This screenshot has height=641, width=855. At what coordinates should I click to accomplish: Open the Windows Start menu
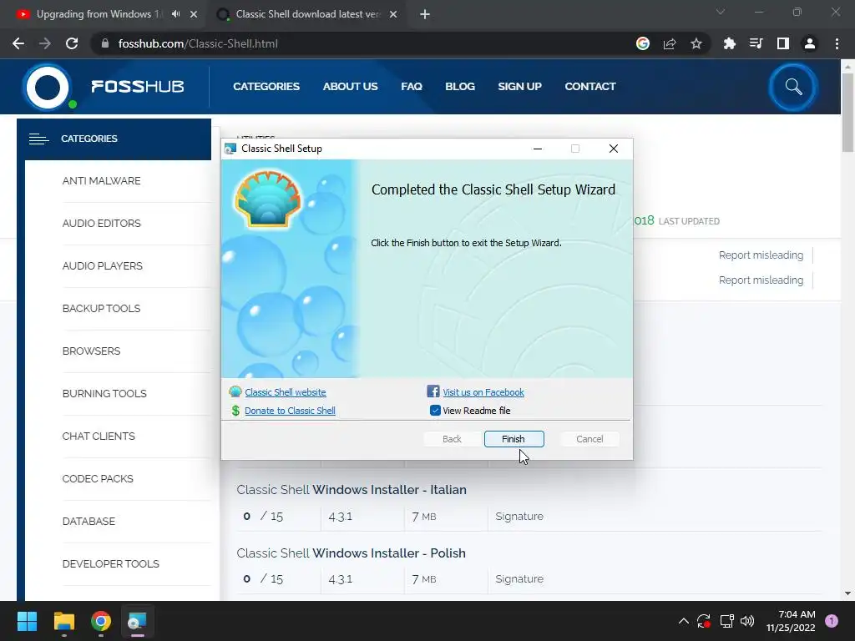27,621
